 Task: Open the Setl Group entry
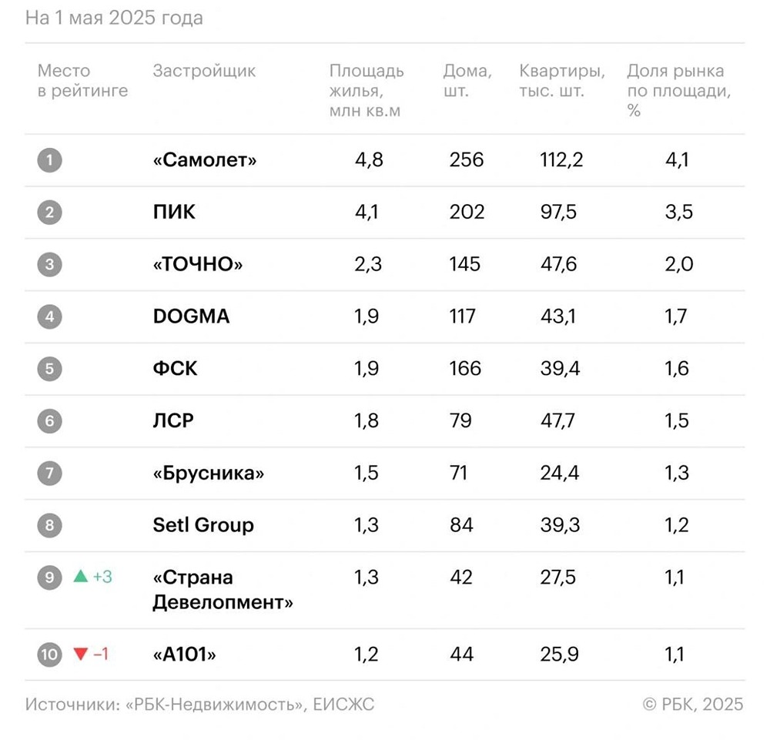point(203,525)
